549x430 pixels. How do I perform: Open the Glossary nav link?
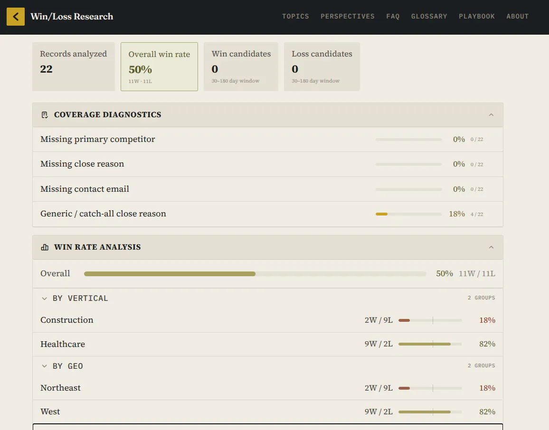coord(429,17)
